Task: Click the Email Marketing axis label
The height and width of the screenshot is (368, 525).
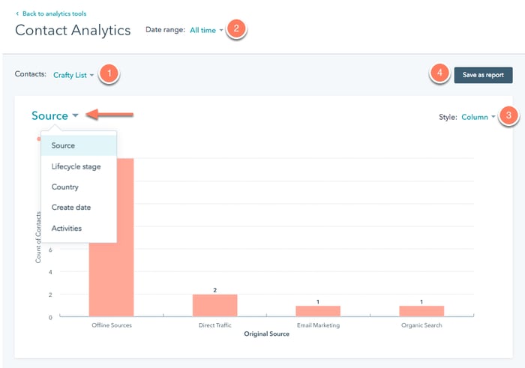Action: click(318, 325)
